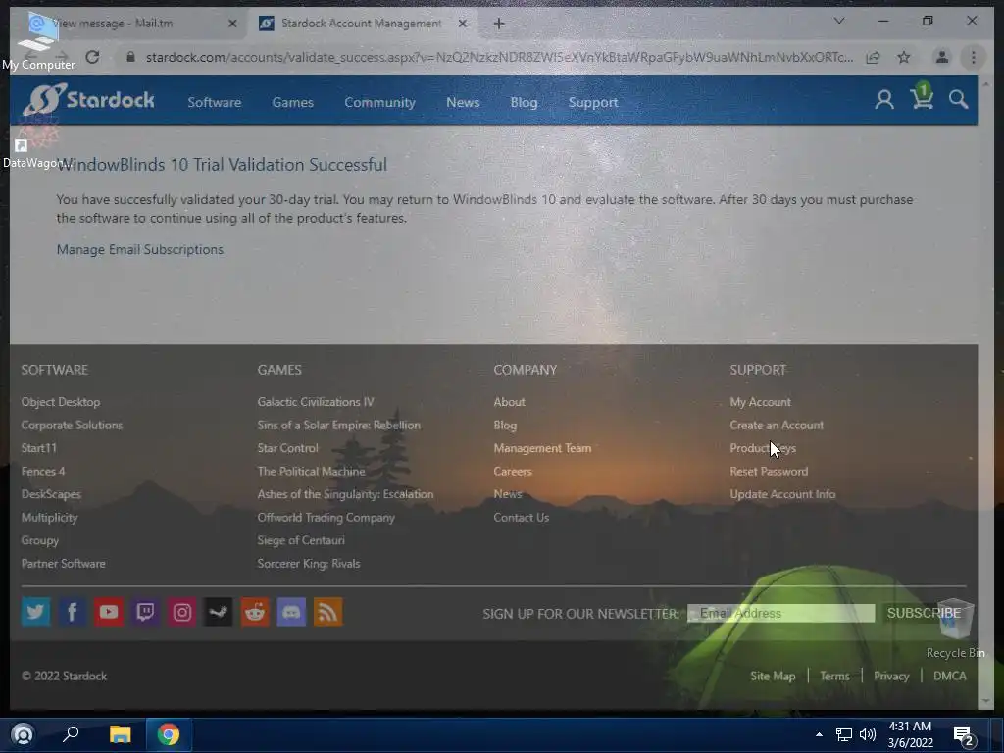Open the Stardock site search icon
The height and width of the screenshot is (753, 1004).
pos(958,99)
